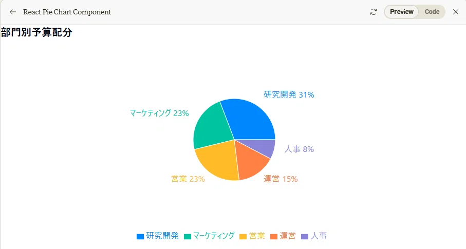Select the マーケティング legend label

214,236
